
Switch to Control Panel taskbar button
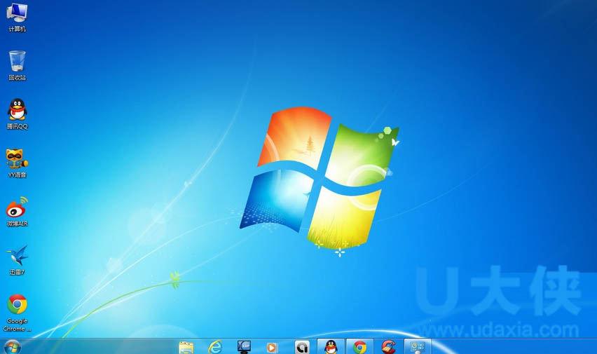tap(418, 346)
